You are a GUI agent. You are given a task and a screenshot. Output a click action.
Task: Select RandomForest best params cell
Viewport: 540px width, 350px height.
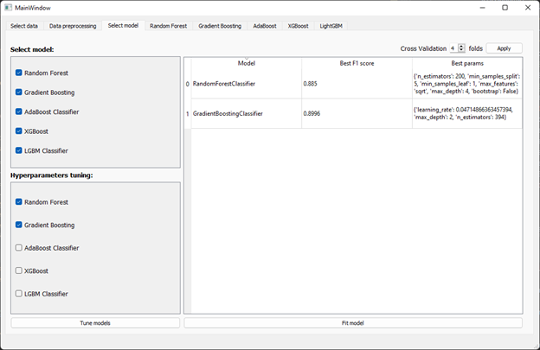pyautogui.click(x=467, y=84)
